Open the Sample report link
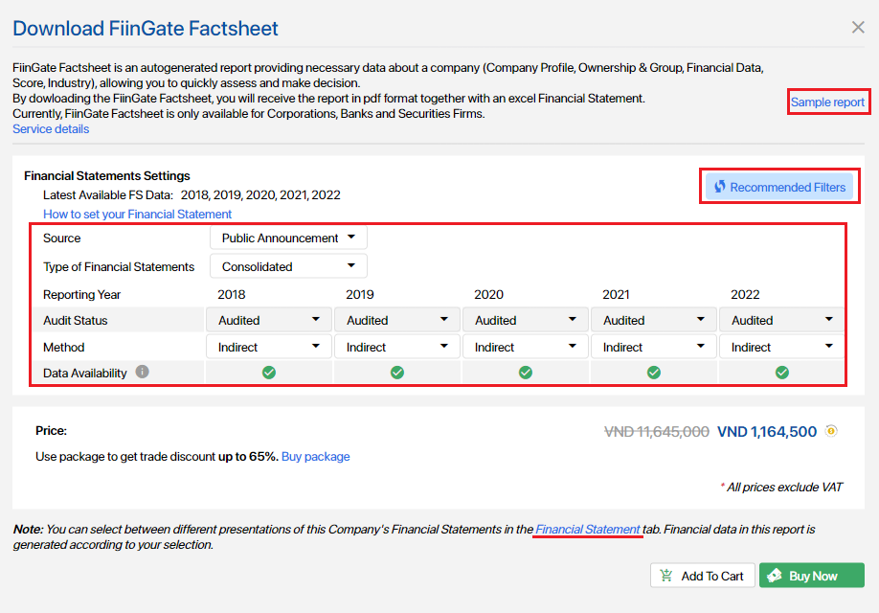Image resolution: width=879 pixels, height=613 pixels. (827, 102)
